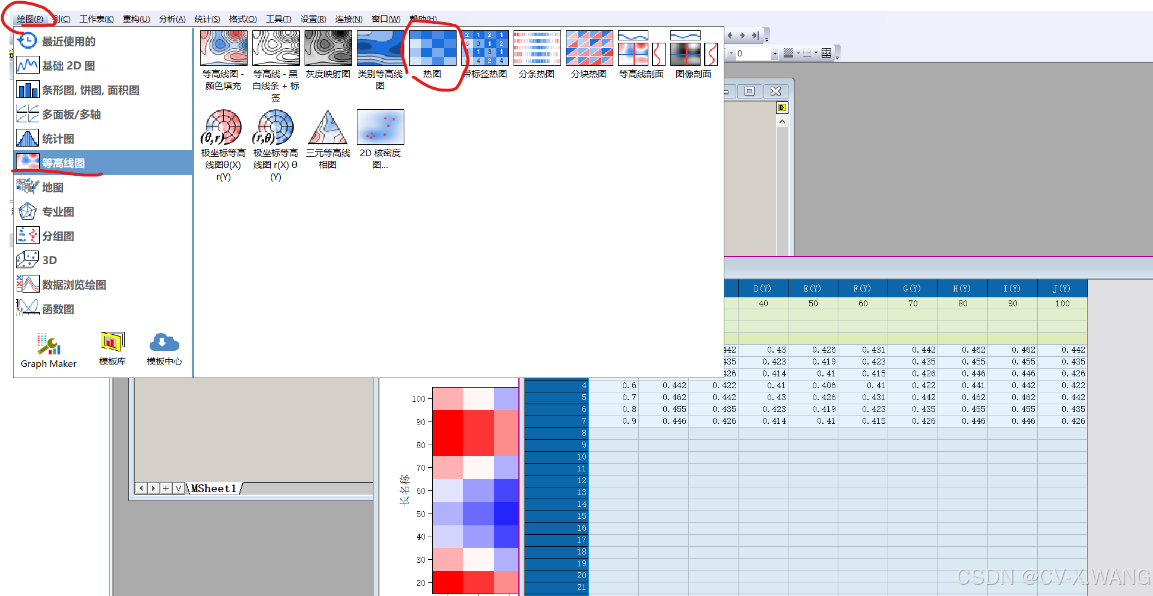Switch to the 统计图 plot category

click(58, 138)
